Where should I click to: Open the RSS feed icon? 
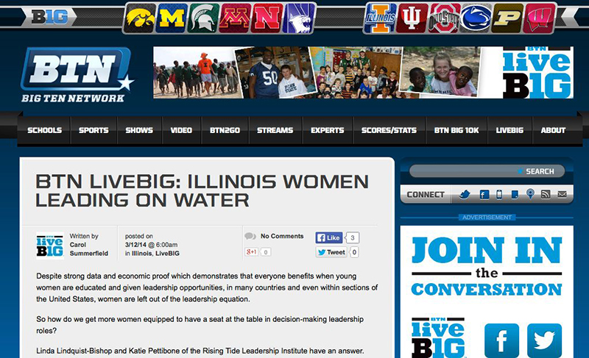[x=546, y=194]
